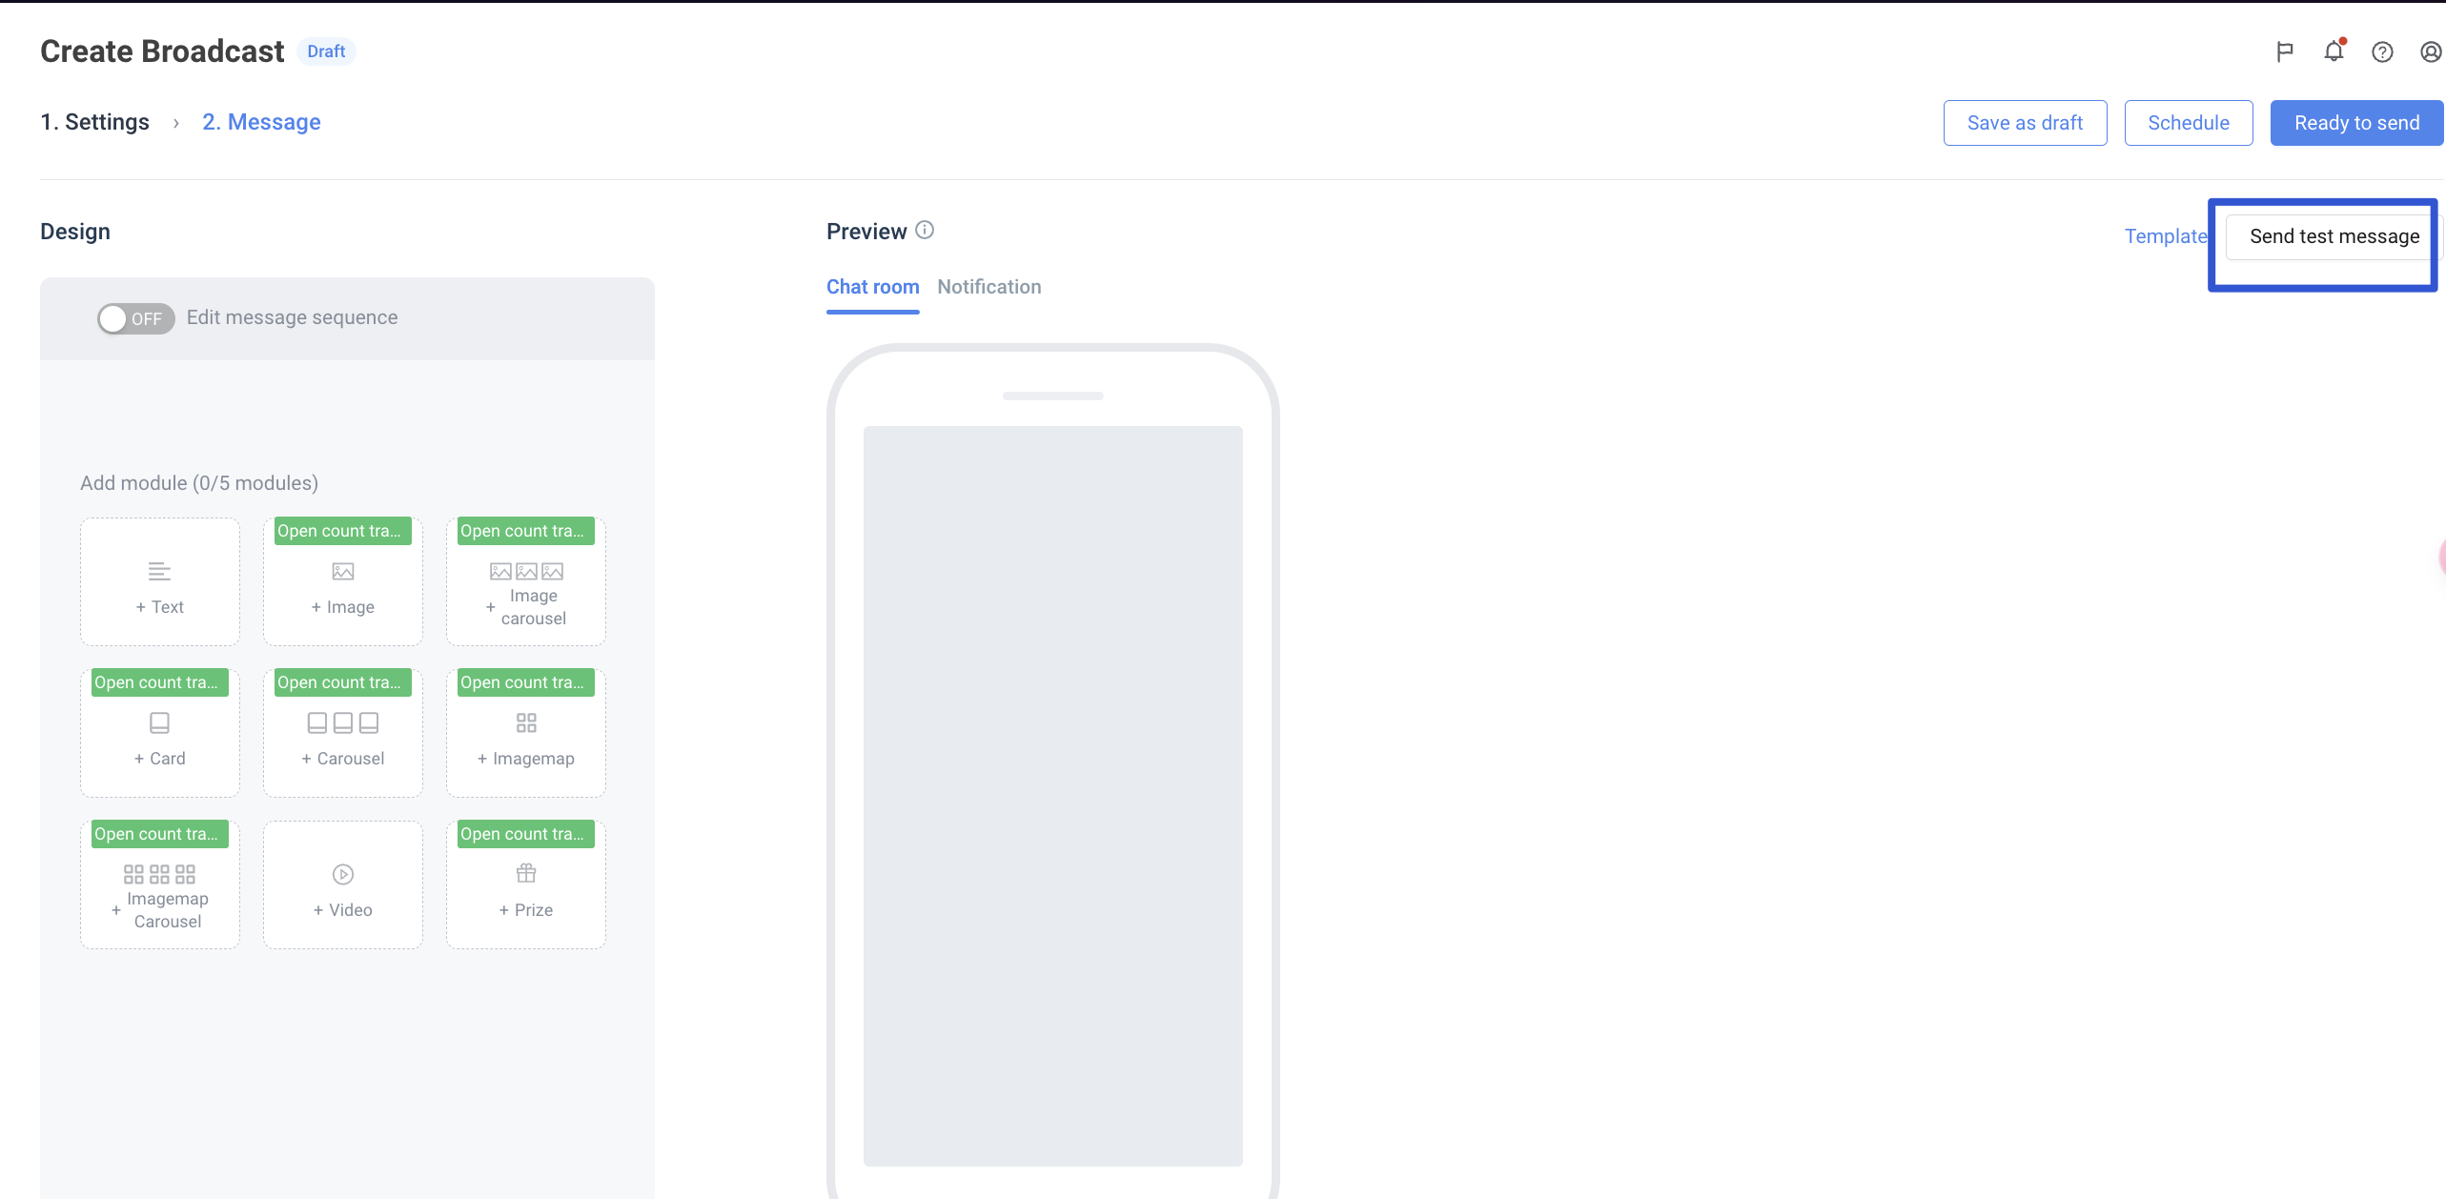Add a Prize module
Screen dimensions: 2446x1199
pyautogui.click(x=525, y=886)
